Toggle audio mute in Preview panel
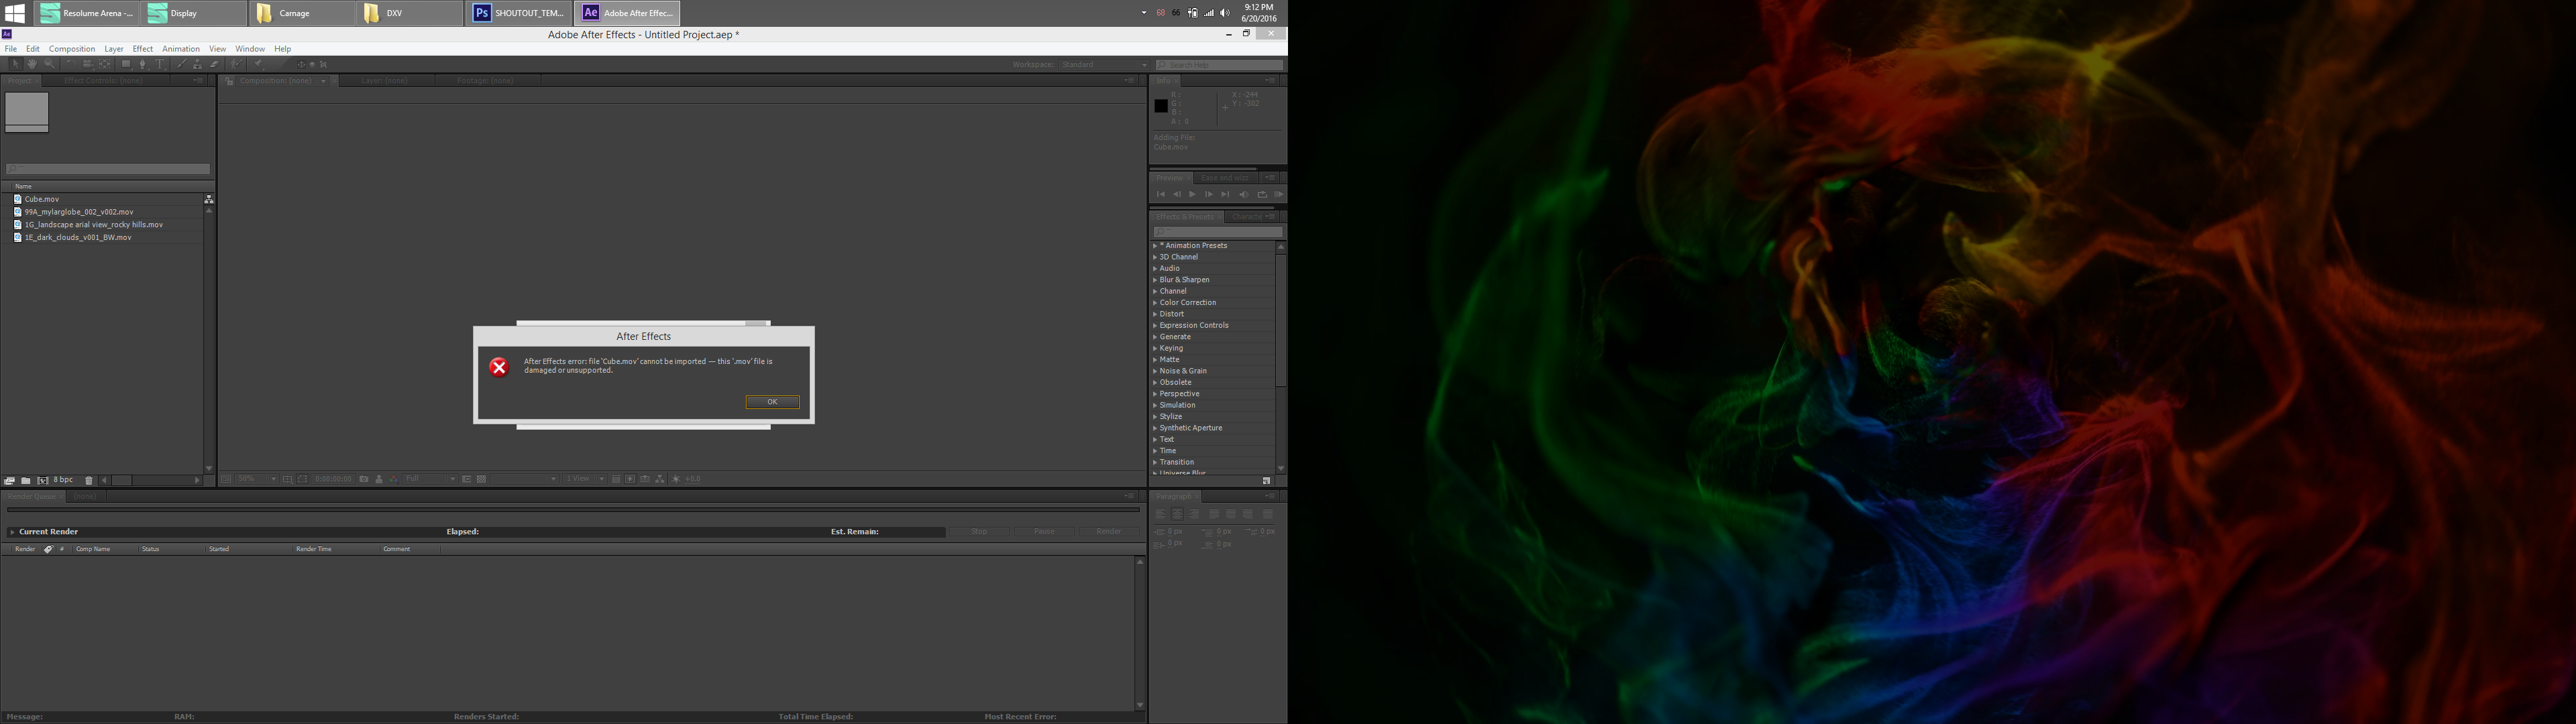 1244,195
